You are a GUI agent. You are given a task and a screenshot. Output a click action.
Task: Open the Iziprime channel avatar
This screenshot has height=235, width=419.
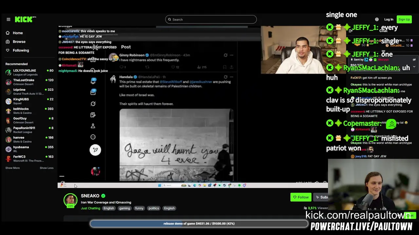tap(9, 92)
